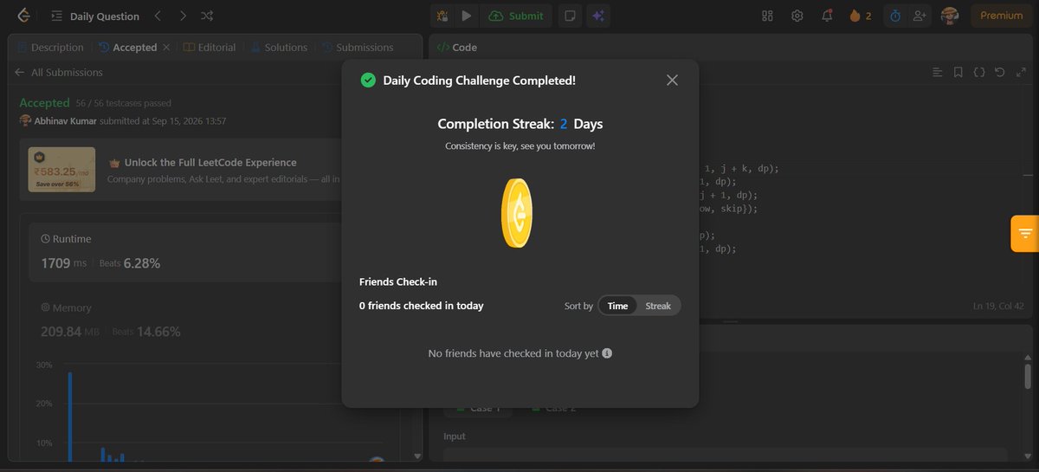1039x472 pixels.
Task: Click the info icon beside no friends message
Action: (x=607, y=353)
